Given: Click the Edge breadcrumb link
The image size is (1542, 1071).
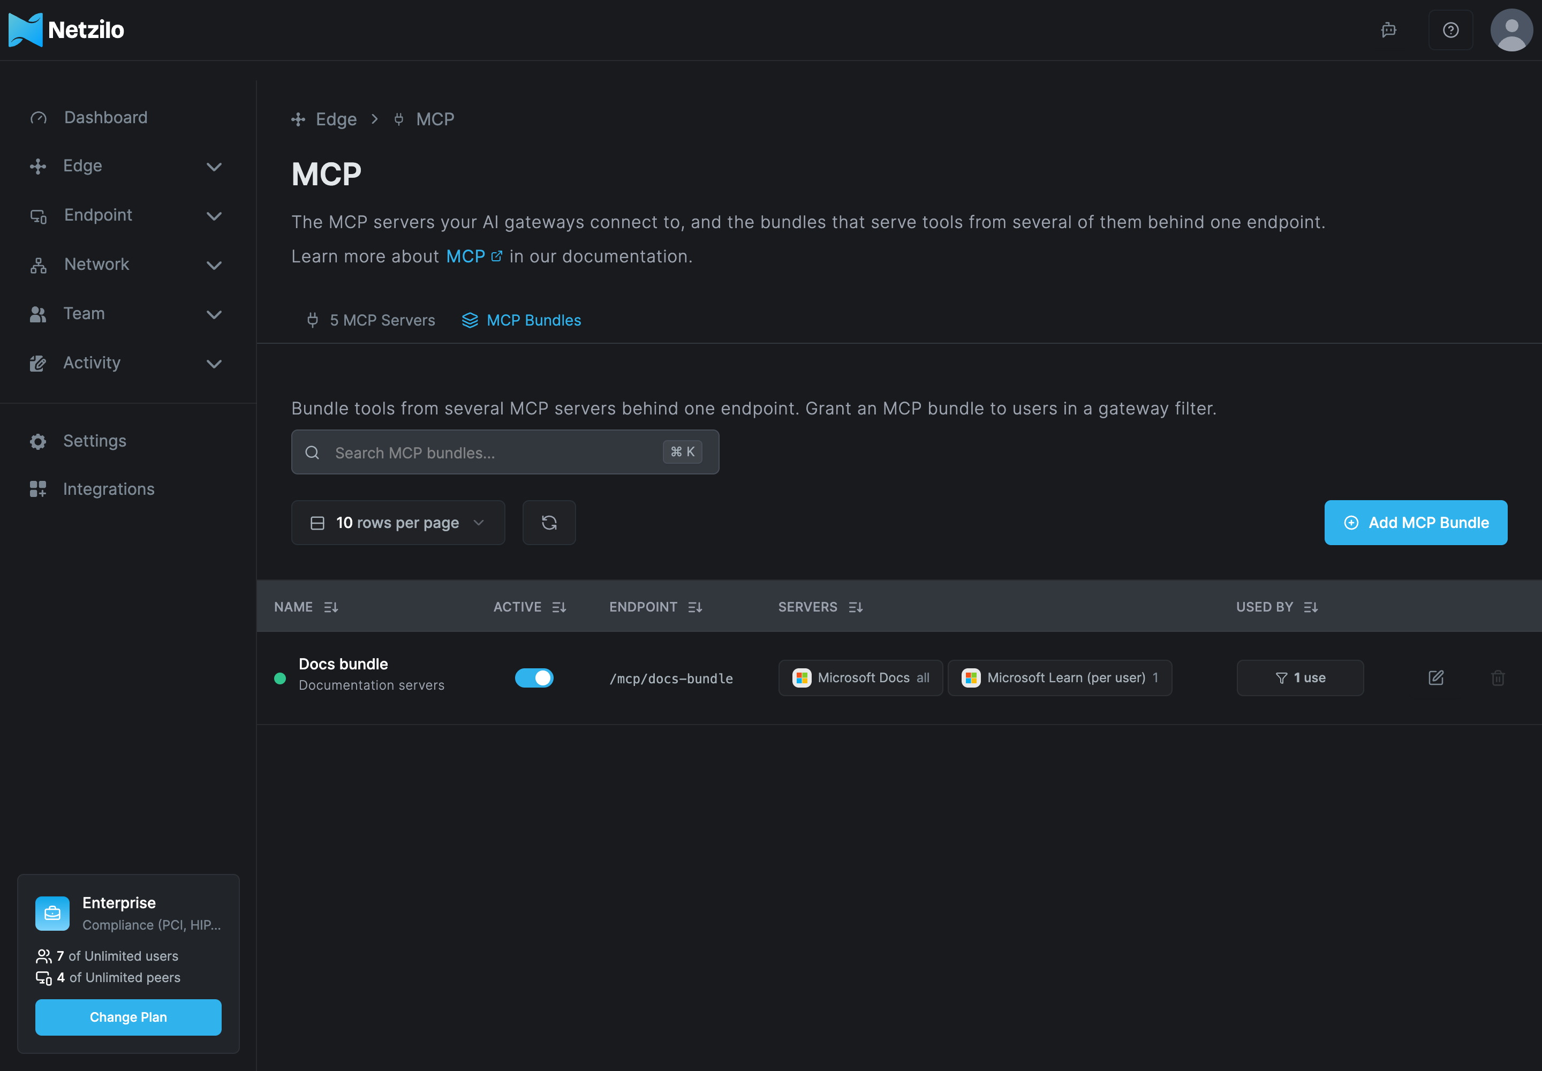Looking at the screenshot, I should click(336, 119).
